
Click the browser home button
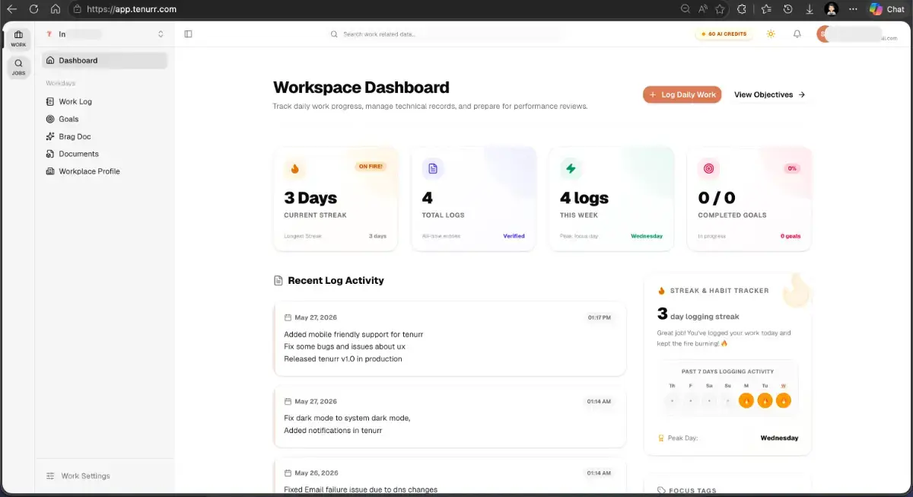[x=56, y=9]
